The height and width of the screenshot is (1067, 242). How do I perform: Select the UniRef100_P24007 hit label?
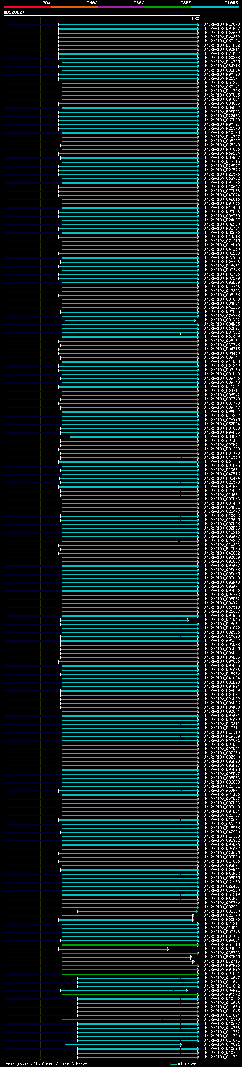(222, 220)
